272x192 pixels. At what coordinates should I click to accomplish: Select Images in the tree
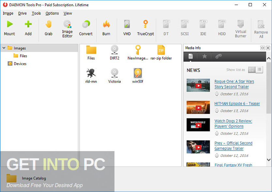pos(20,48)
